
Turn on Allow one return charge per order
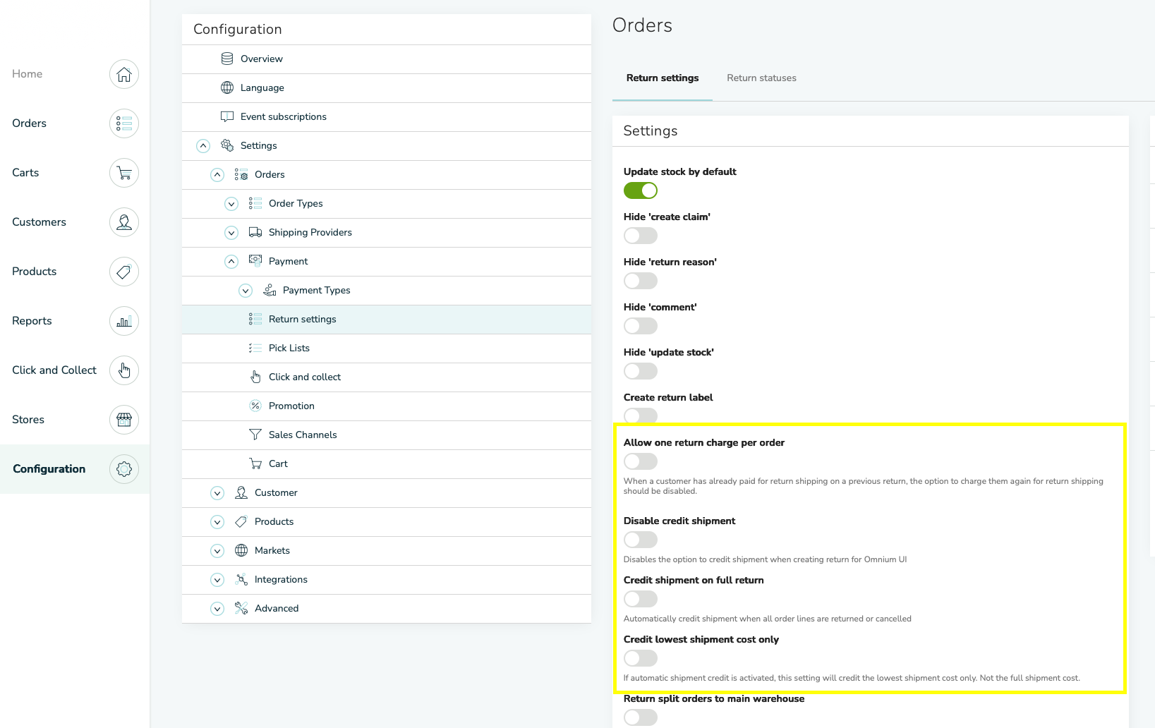pos(641,461)
